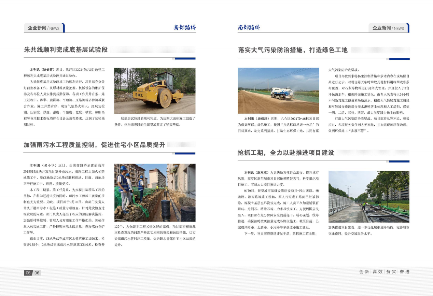
Task: Click paragraph starting '打赢大气污染防治攻坚战'
Action: (x=369, y=125)
